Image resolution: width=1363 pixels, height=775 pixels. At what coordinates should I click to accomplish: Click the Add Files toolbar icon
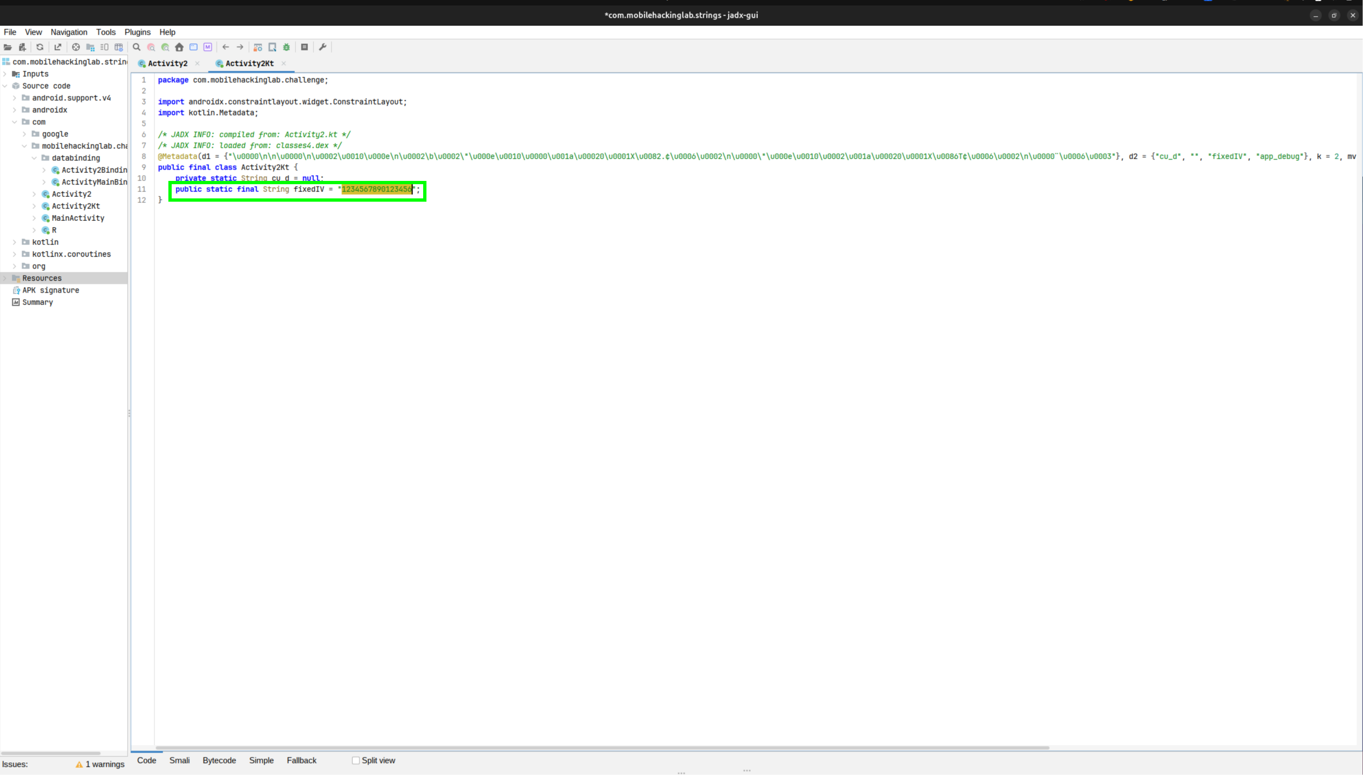[22, 48]
